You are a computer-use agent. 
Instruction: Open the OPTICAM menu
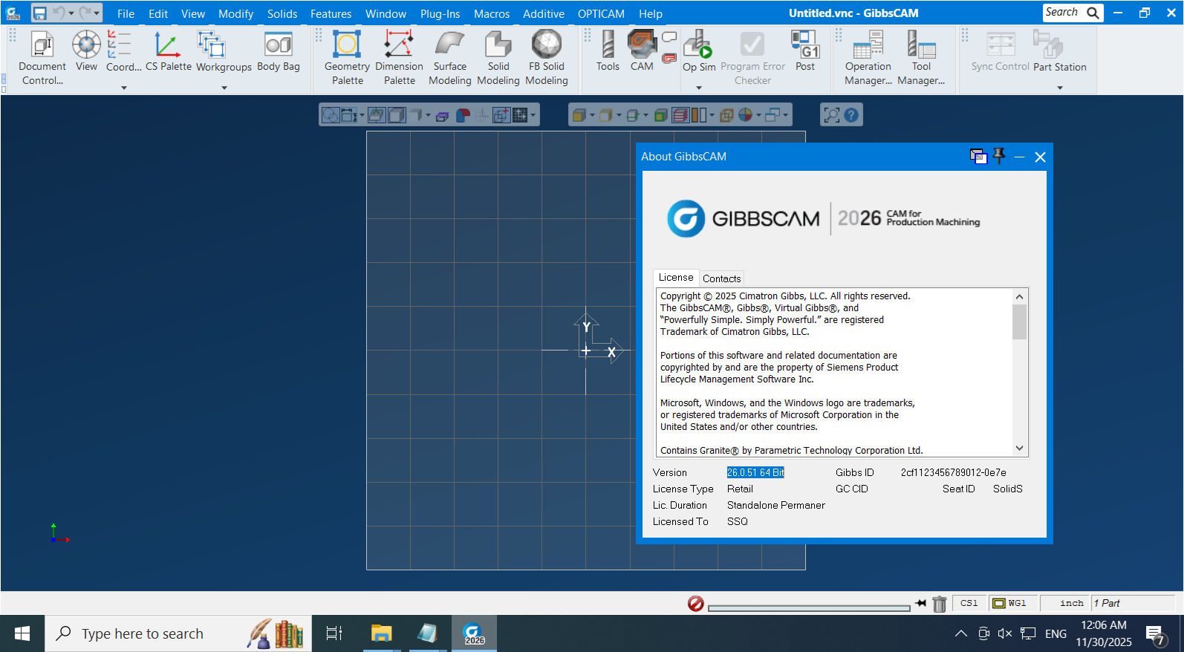pyautogui.click(x=601, y=13)
